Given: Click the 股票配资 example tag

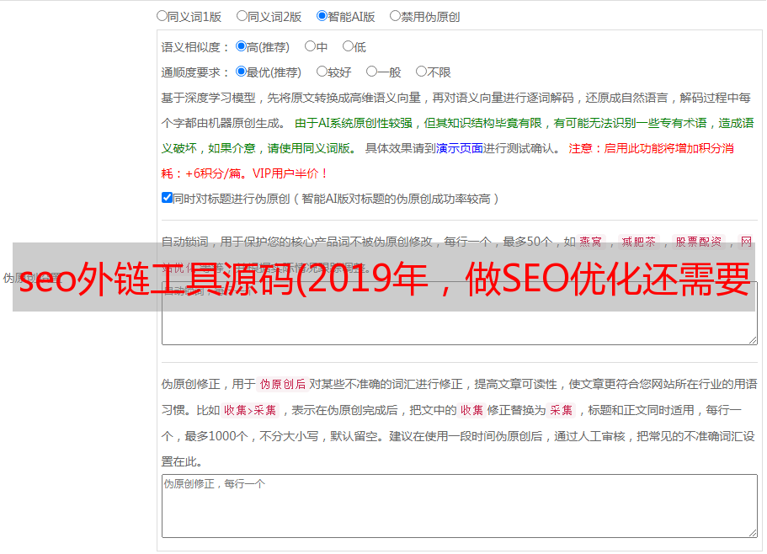Looking at the screenshot, I should pyautogui.click(x=699, y=242).
